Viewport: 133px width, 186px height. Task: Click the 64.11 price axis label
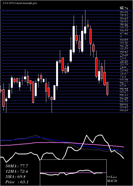pos(124,95)
